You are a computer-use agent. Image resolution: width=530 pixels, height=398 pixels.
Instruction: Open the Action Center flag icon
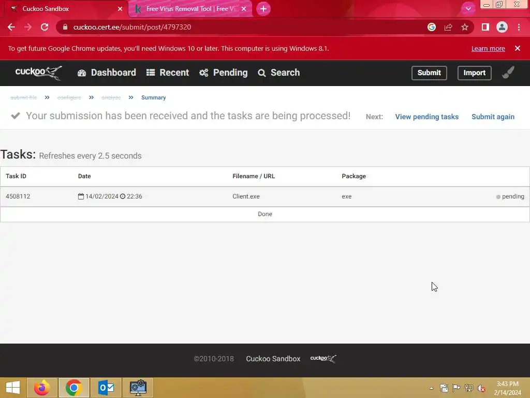click(456, 388)
